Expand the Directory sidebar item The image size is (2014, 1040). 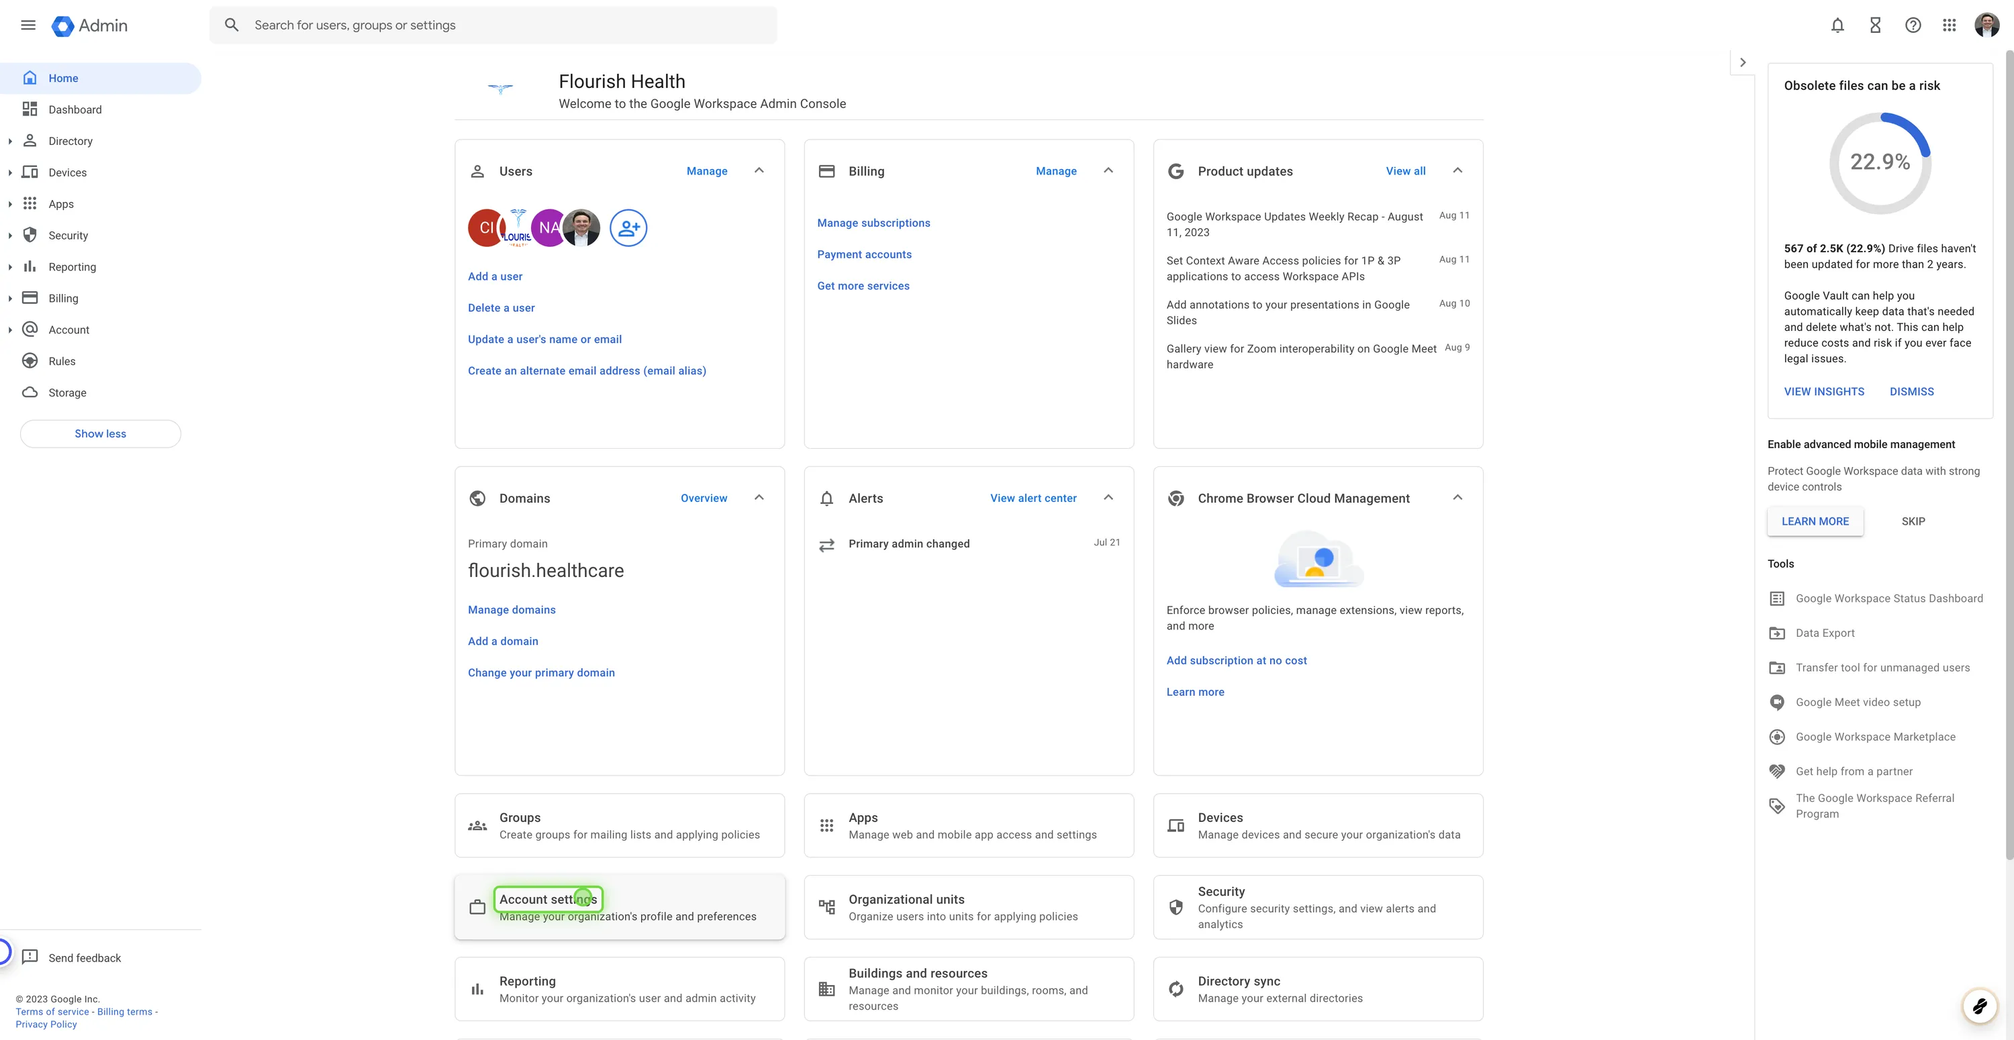(10, 142)
